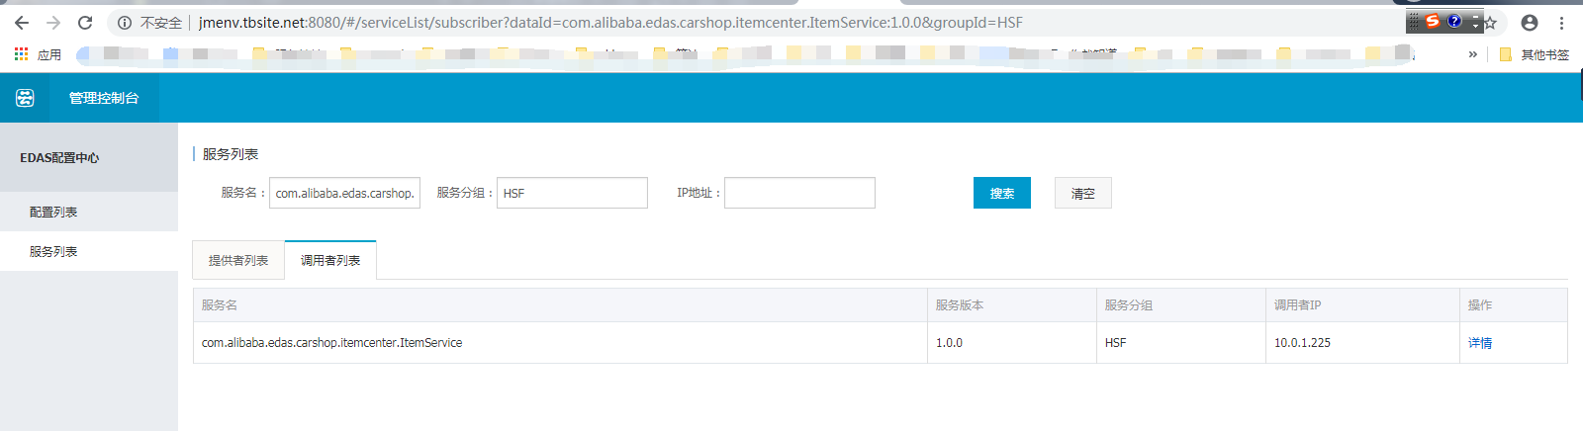Select the version cell 1.0.0

[1012, 343]
